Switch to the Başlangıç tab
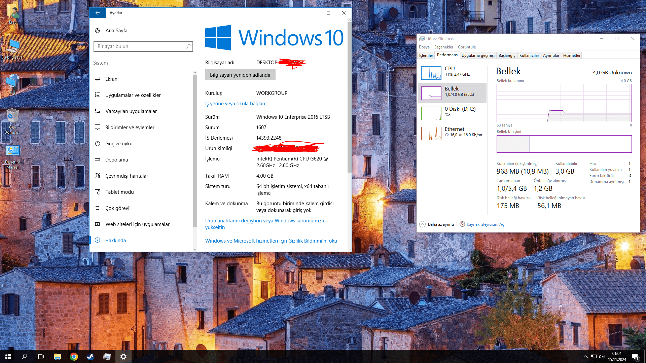This screenshot has width=646, height=363. coord(507,56)
